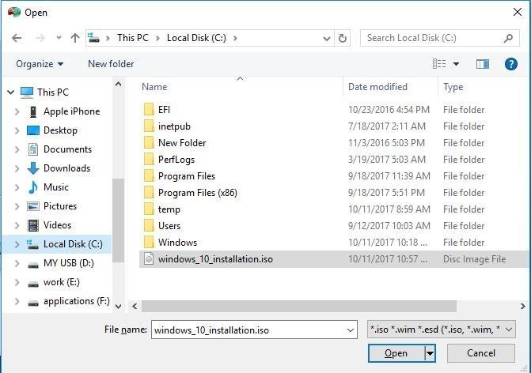Select the Apple iPhone device icon
The width and height of the screenshot is (531, 373).
tap(33, 111)
